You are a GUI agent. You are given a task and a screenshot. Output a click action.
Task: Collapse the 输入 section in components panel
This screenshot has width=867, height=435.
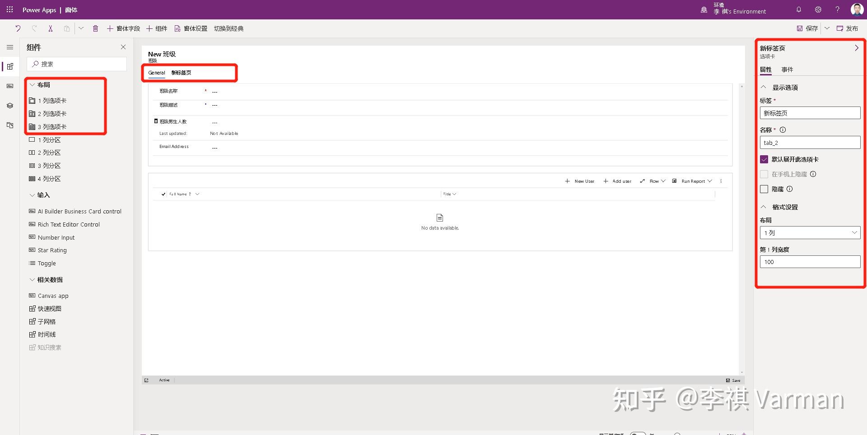pos(32,195)
